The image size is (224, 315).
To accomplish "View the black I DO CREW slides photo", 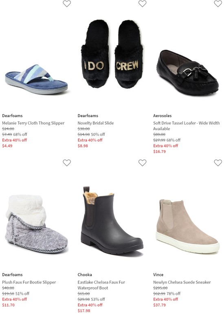I will point(112,54).
